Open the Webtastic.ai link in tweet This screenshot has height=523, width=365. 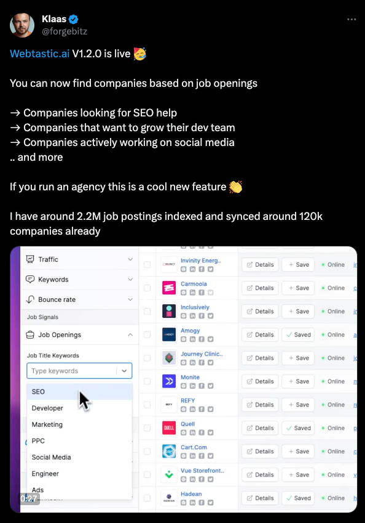[x=39, y=54]
